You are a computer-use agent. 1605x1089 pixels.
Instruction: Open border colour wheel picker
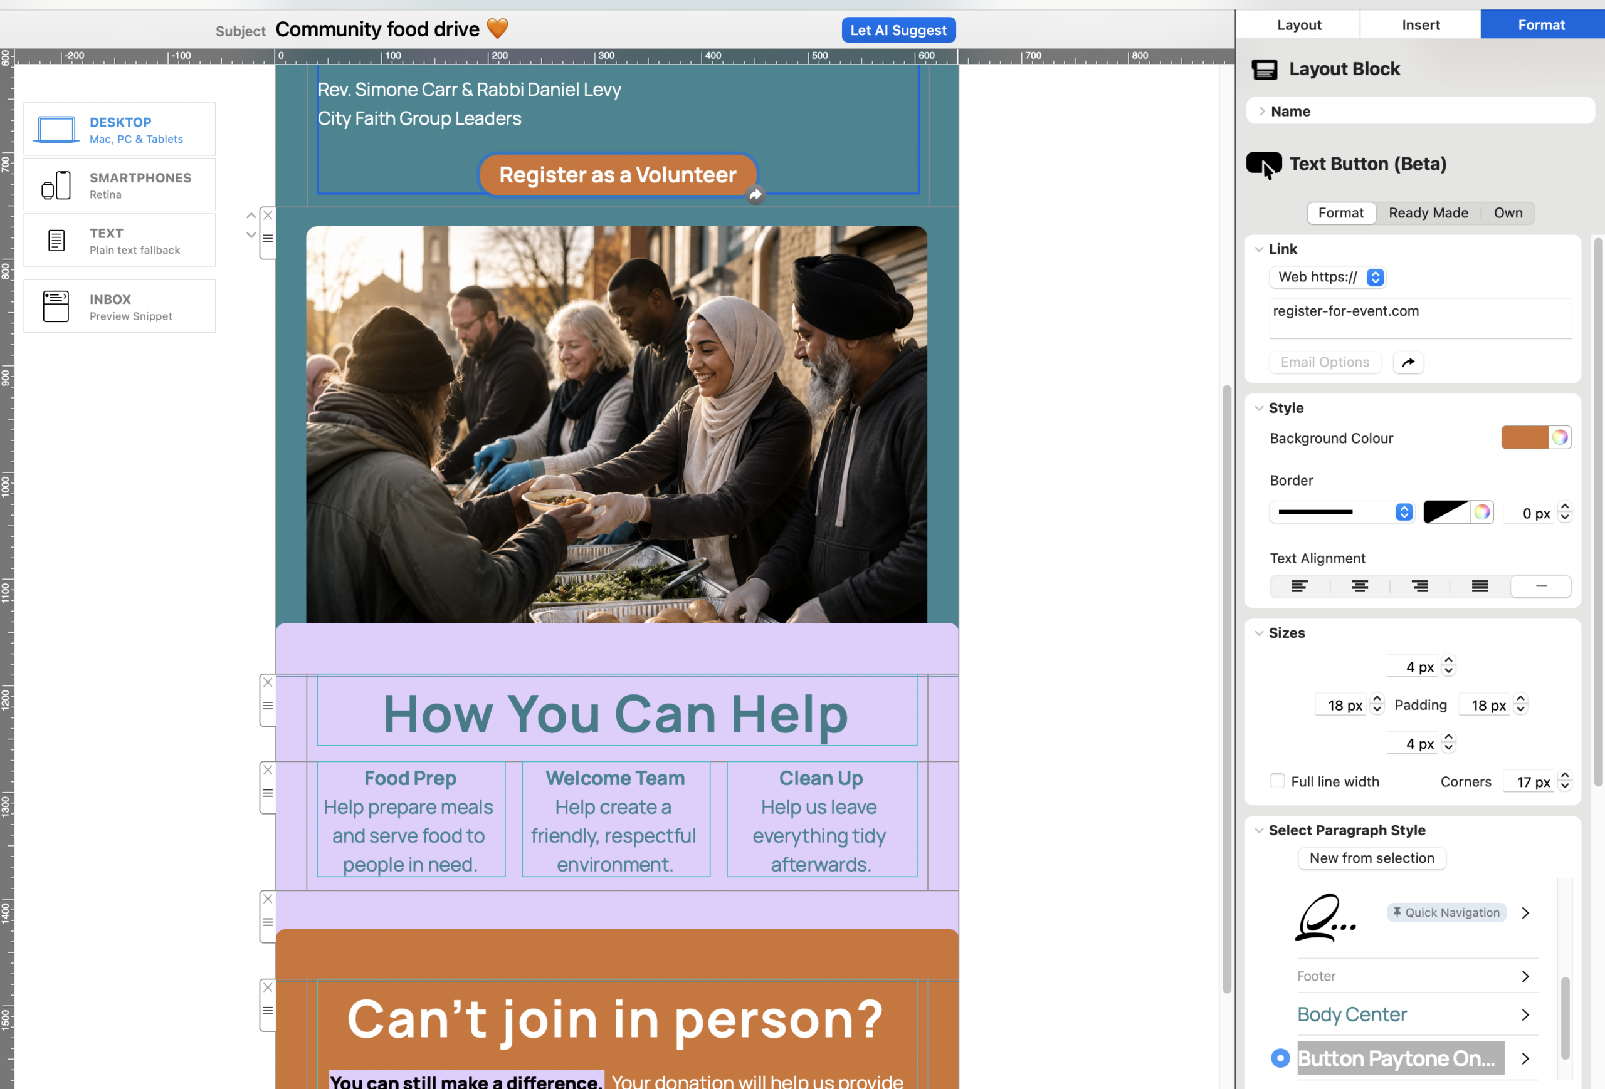point(1482,512)
